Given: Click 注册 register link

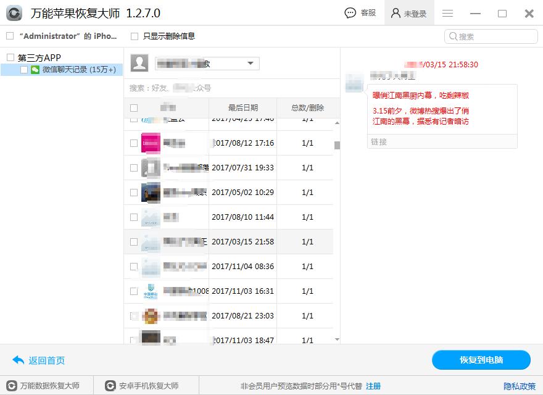Looking at the screenshot, I should 373,386.
